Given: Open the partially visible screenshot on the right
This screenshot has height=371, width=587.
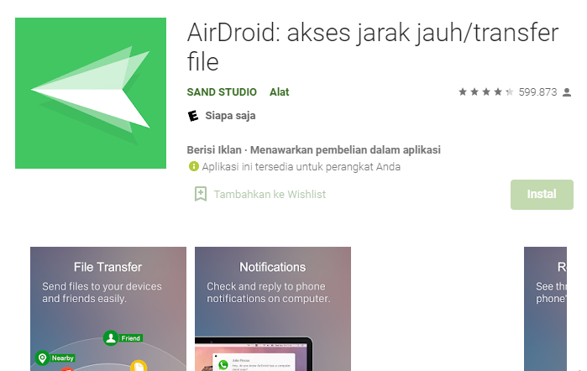Looking at the screenshot, I should [x=554, y=308].
